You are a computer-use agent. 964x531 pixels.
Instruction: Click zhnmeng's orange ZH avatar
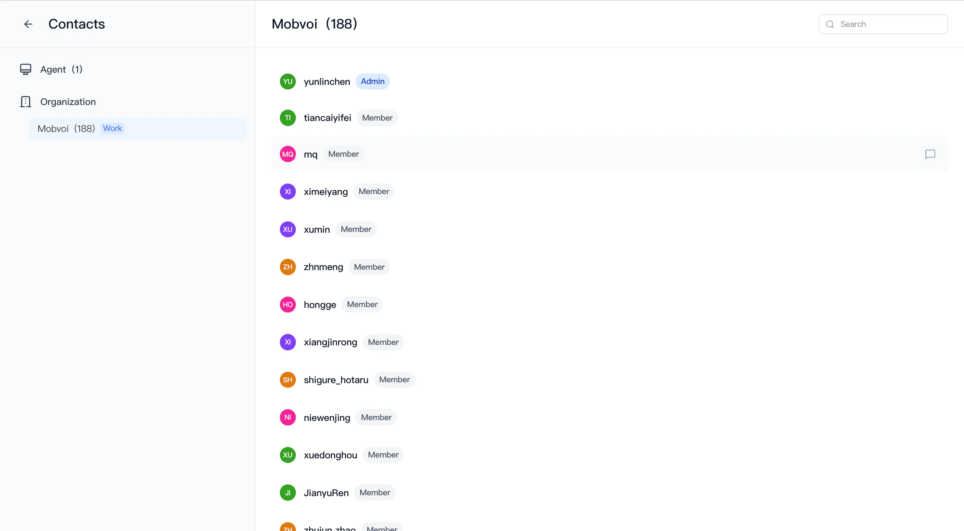[x=288, y=267]
